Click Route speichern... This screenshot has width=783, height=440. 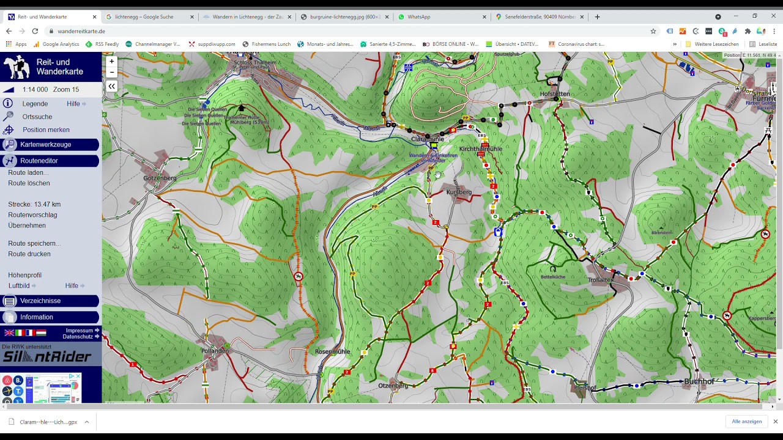(x=34, y=243)
